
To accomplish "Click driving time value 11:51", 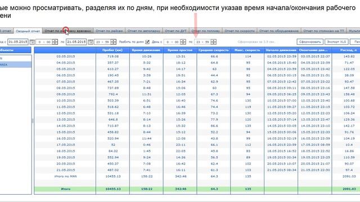I will [x=146, y=94].
